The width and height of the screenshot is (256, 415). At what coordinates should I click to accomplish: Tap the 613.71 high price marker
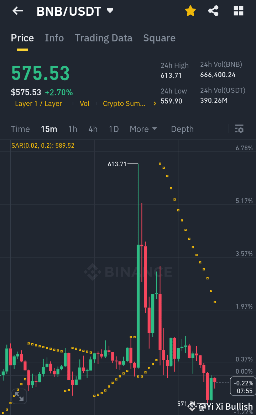point(117,164)
